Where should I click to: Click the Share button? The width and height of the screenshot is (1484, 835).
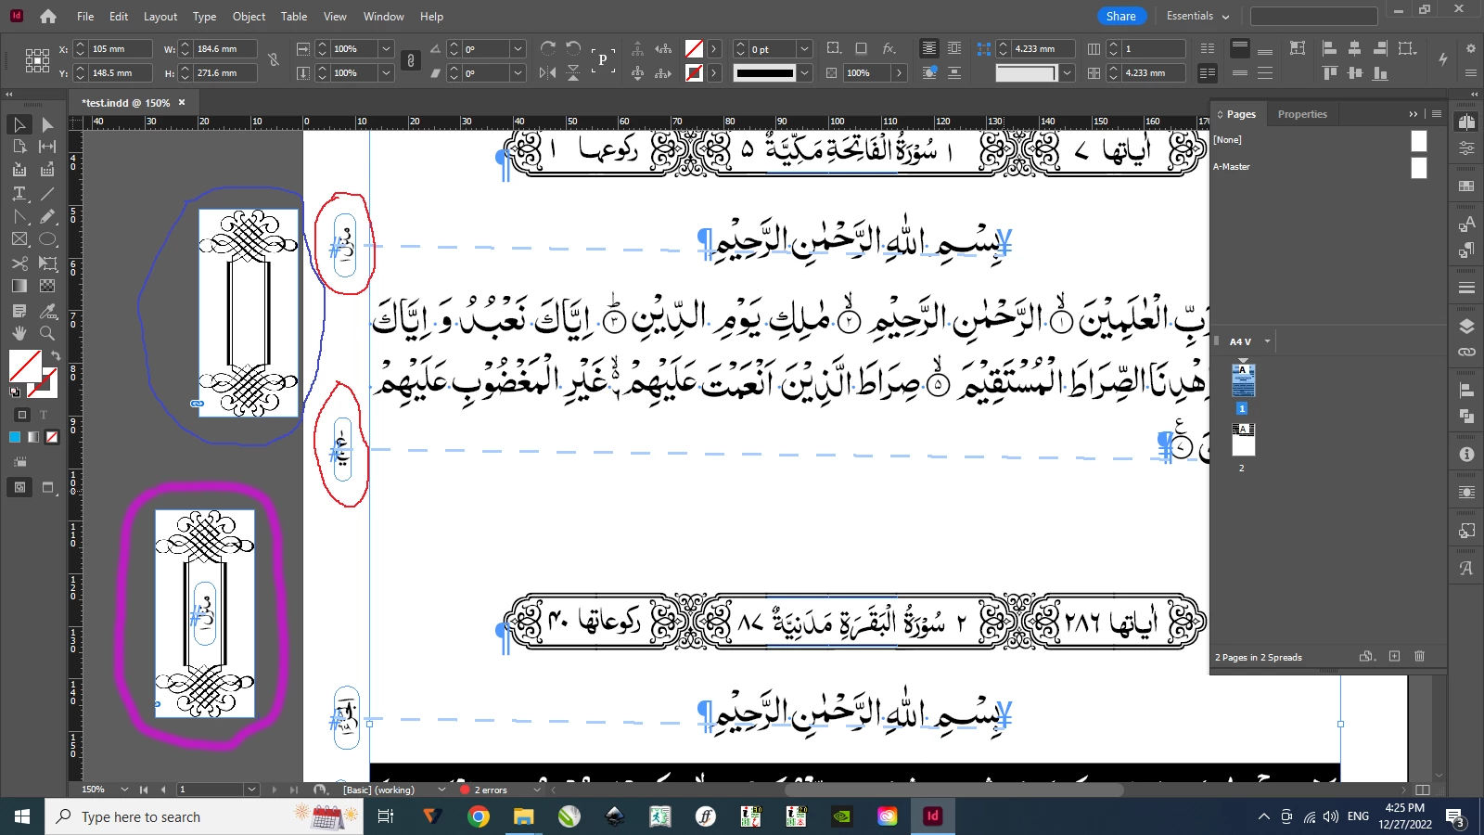pos(1121,16)
